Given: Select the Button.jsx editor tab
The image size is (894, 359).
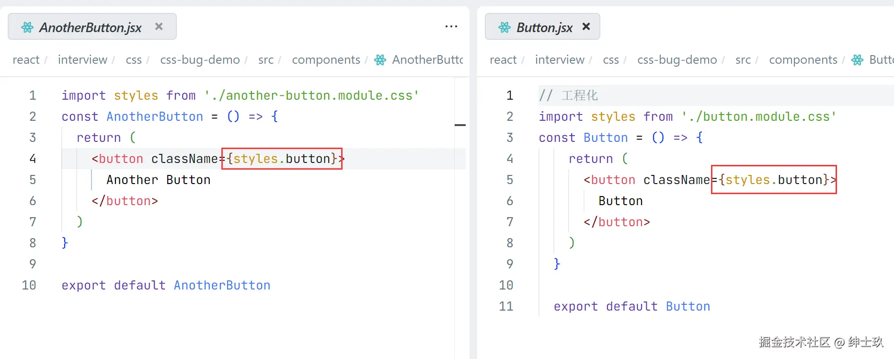Looking at the screenshot, I should [x=542, y=26].
